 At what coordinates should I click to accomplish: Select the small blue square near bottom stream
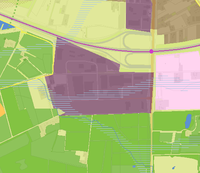tap(134, 166)
